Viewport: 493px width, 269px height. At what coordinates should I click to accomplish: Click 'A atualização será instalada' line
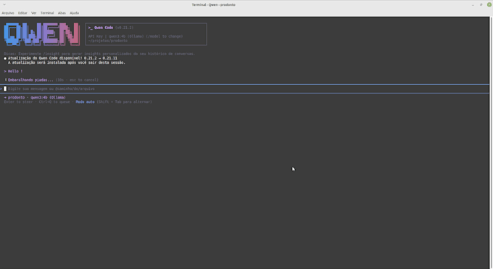[x=67, y=62]
